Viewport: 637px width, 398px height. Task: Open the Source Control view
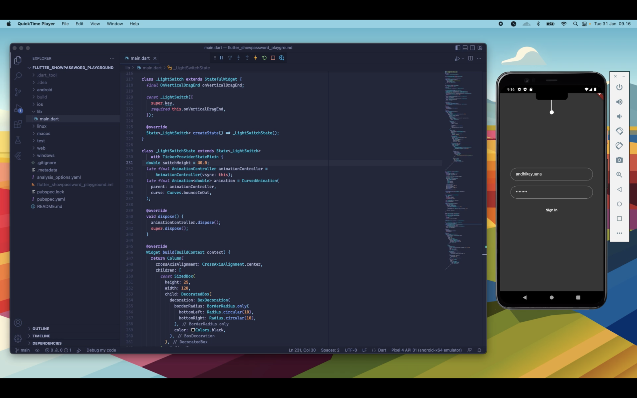[18, 92]
